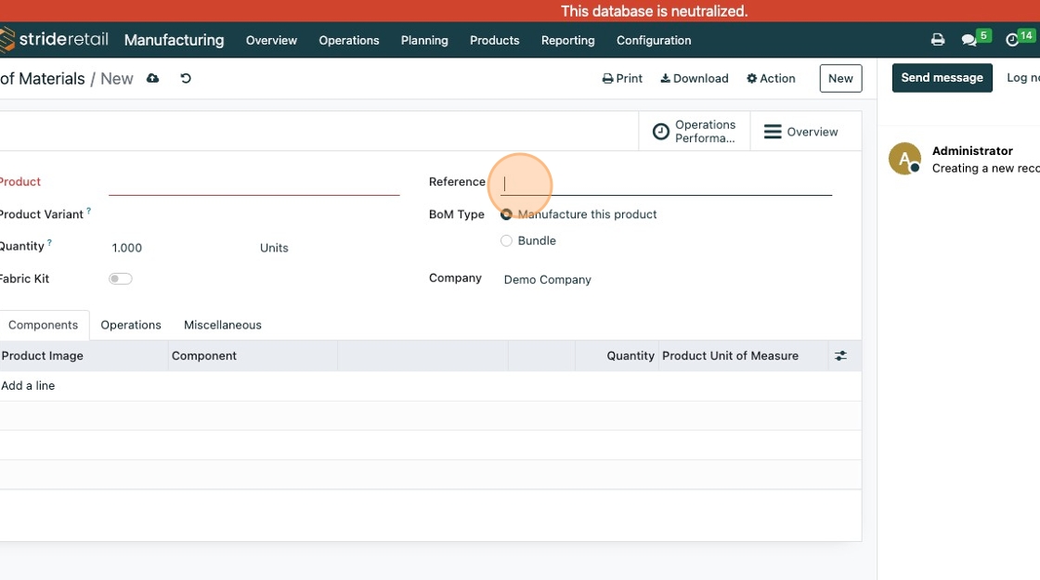Click the Send message button

click(942, 78)
